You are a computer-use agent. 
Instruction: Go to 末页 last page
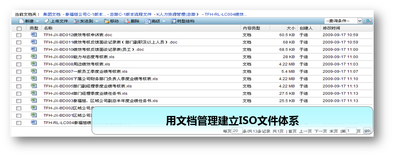click(334, 131)
